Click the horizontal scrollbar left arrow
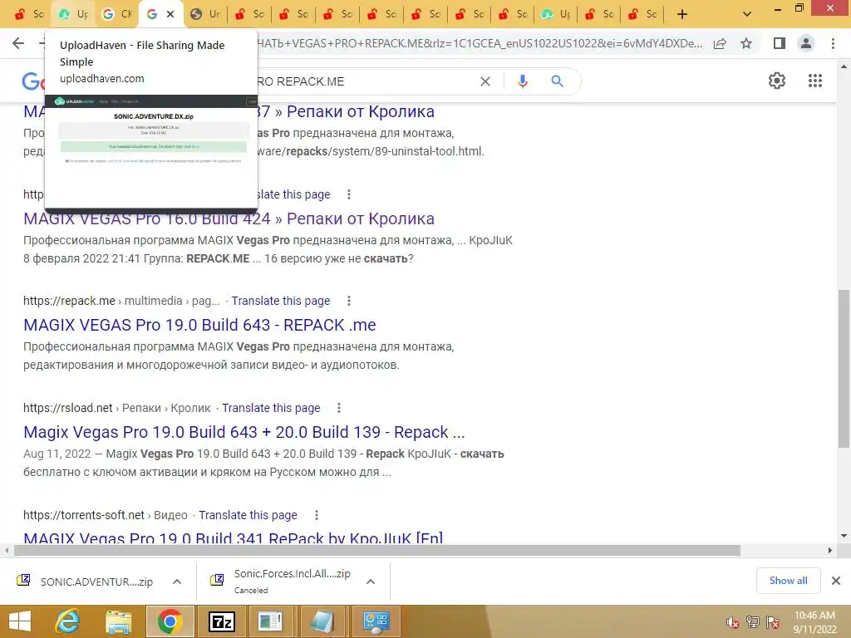 (7, 551)
